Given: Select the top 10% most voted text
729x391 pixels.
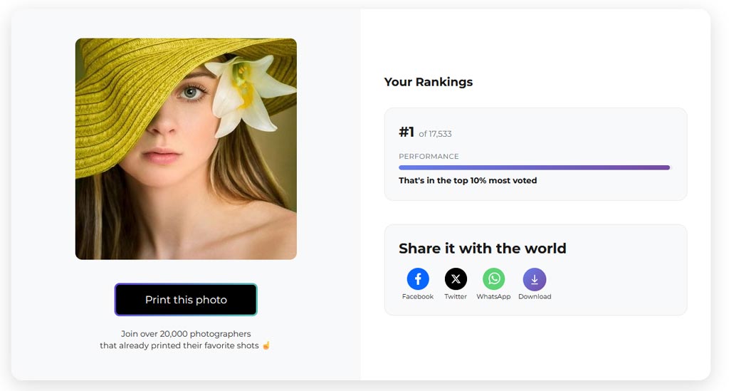Looking at the screenshot, I should [x=468, y=181].
